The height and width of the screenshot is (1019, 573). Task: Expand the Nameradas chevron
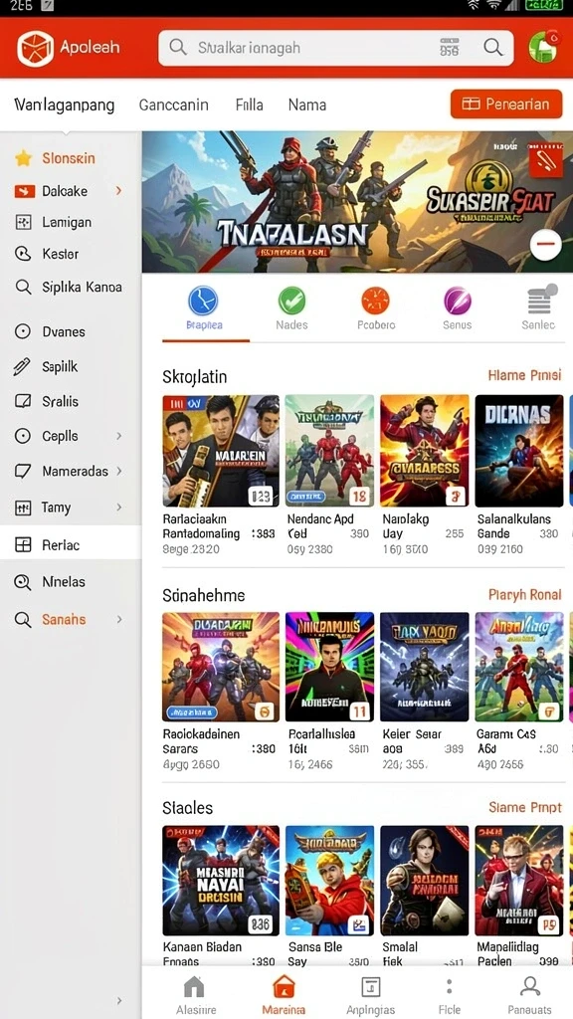(119, 471)
